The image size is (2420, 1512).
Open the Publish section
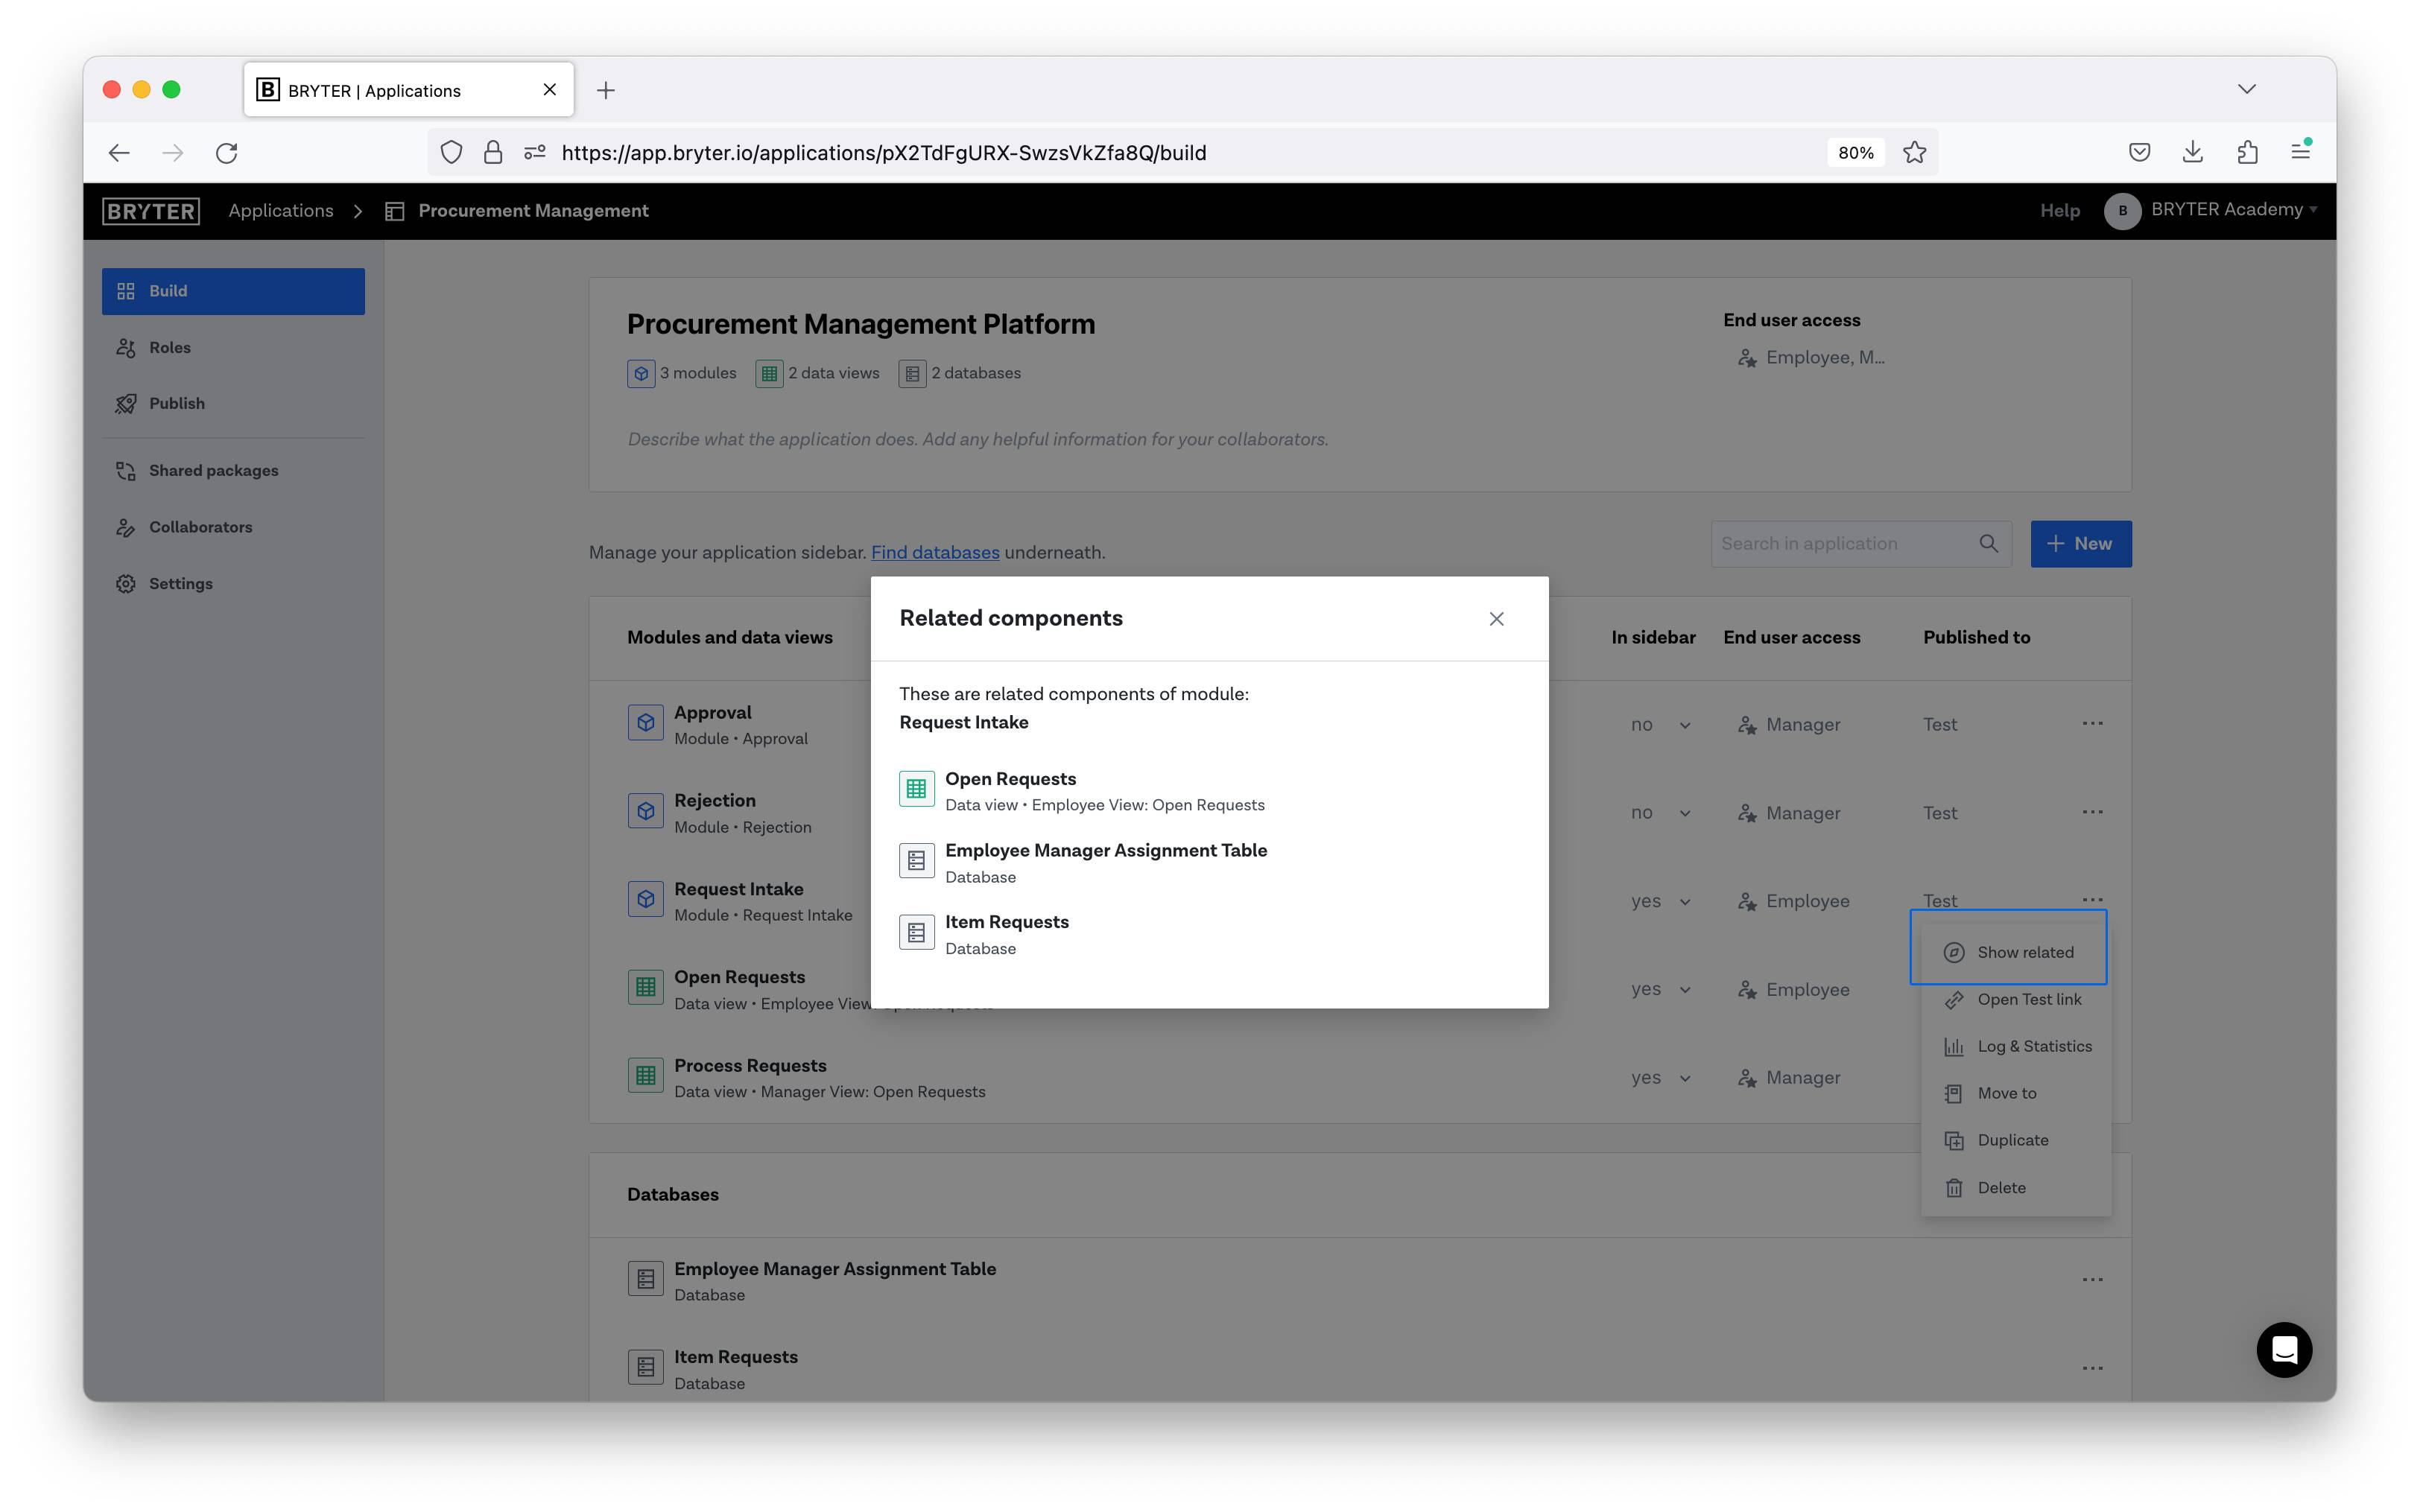click(177, 403)
